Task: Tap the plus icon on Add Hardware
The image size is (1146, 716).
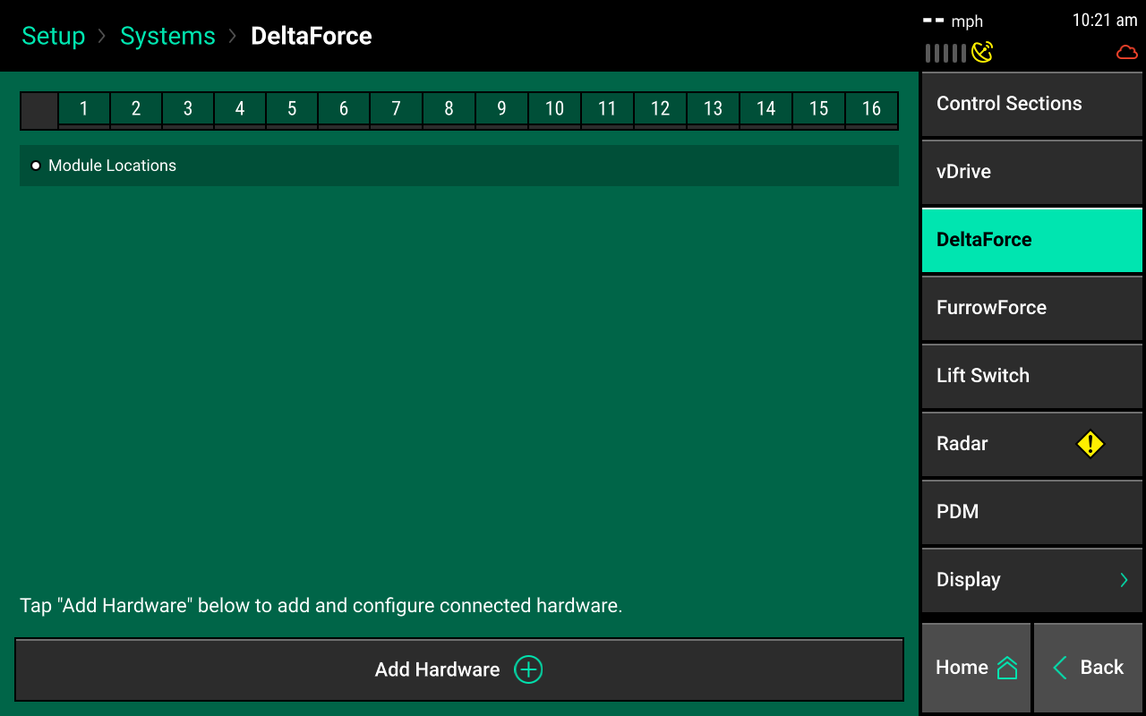Action: tap(528, 669)
